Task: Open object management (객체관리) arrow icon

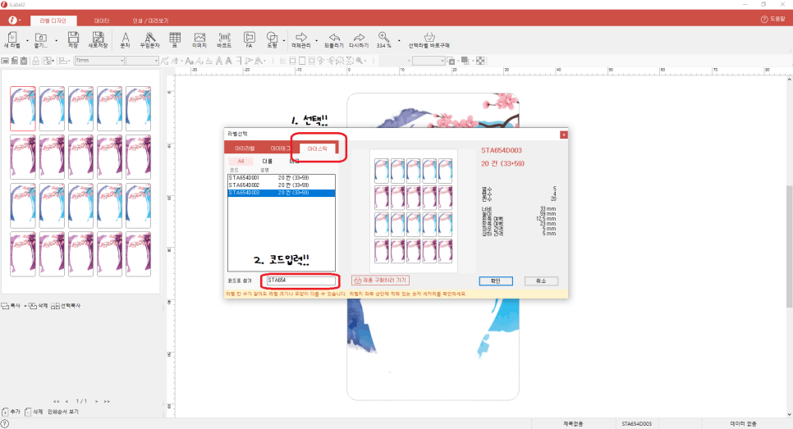Action: tap(301, 38)
